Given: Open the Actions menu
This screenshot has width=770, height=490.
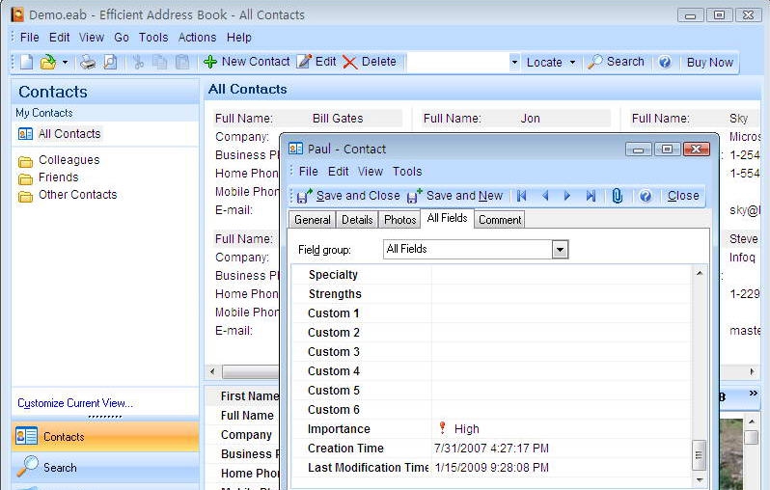Looking at the screenshot, I should coord(197,38).
